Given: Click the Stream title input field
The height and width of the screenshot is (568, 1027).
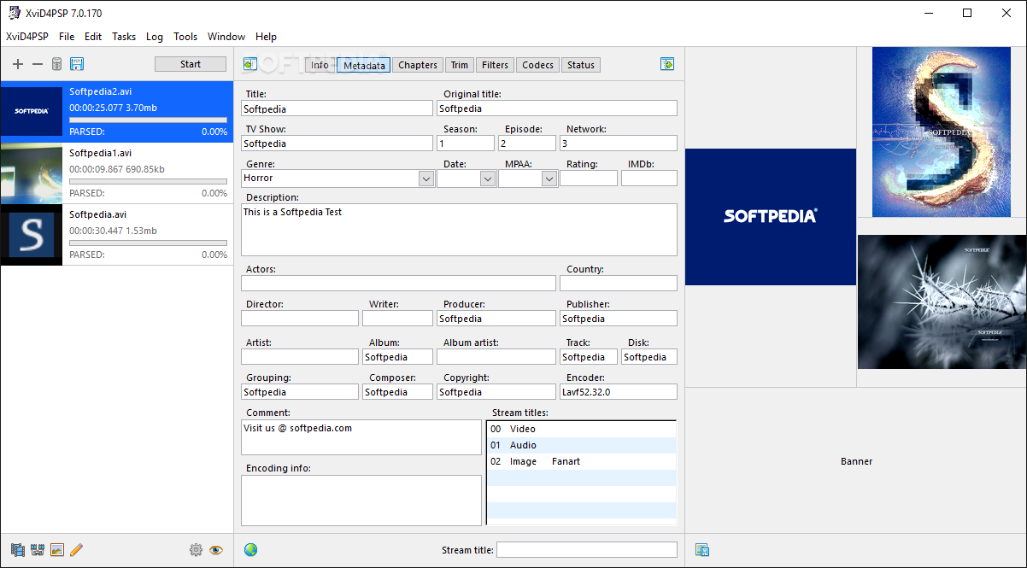Looking at the screenshot, I should [587, 550].
